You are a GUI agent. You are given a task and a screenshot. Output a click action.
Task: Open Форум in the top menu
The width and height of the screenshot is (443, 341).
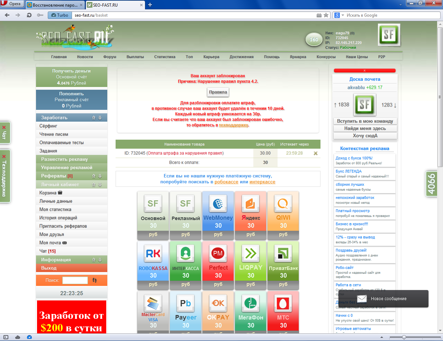click(x=110, y=57)
